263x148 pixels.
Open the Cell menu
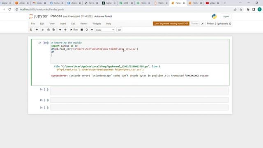pos(73,24)
